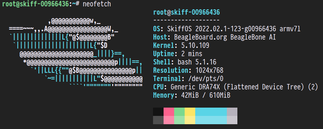This screenshot has width=323, height=129.
Task: Click the 'Uptime:' label
Action: 165,54
